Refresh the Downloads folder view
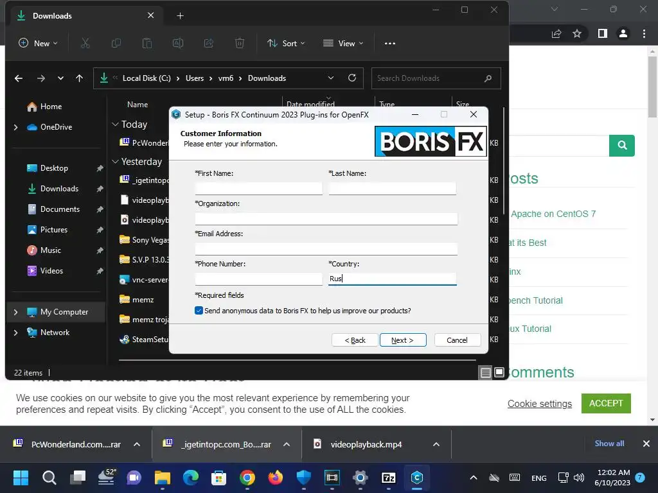 tap(352, 78)
